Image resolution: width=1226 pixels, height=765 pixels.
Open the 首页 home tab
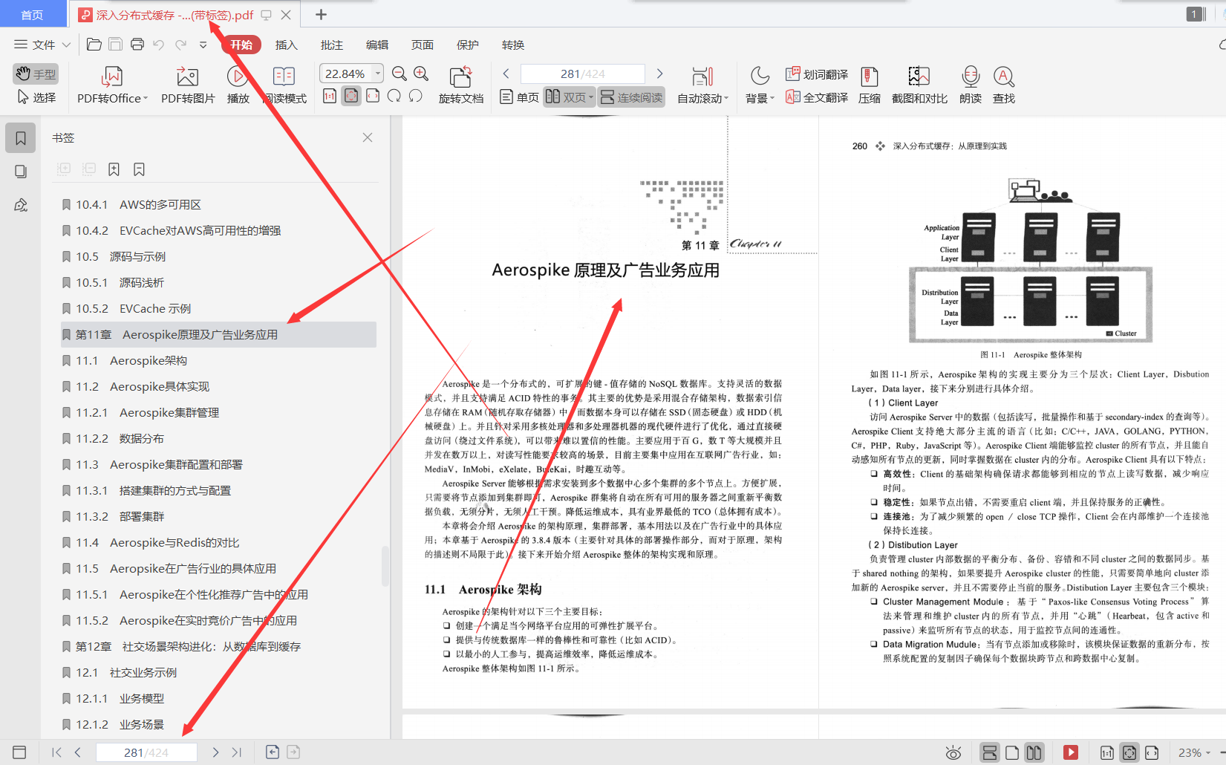32,15
